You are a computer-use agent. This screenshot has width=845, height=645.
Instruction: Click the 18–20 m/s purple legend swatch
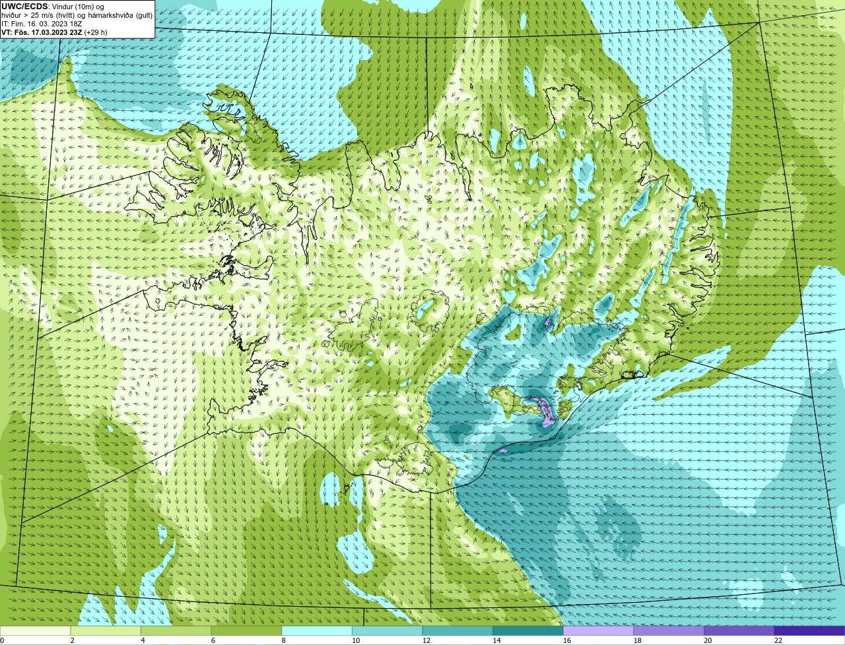(669, 630)
